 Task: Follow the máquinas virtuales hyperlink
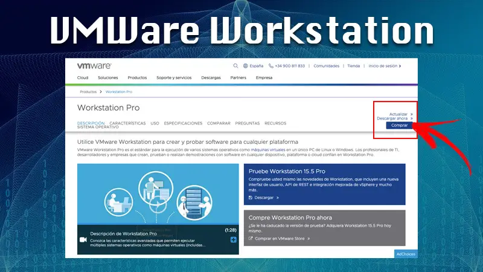[x=268, y=150]
